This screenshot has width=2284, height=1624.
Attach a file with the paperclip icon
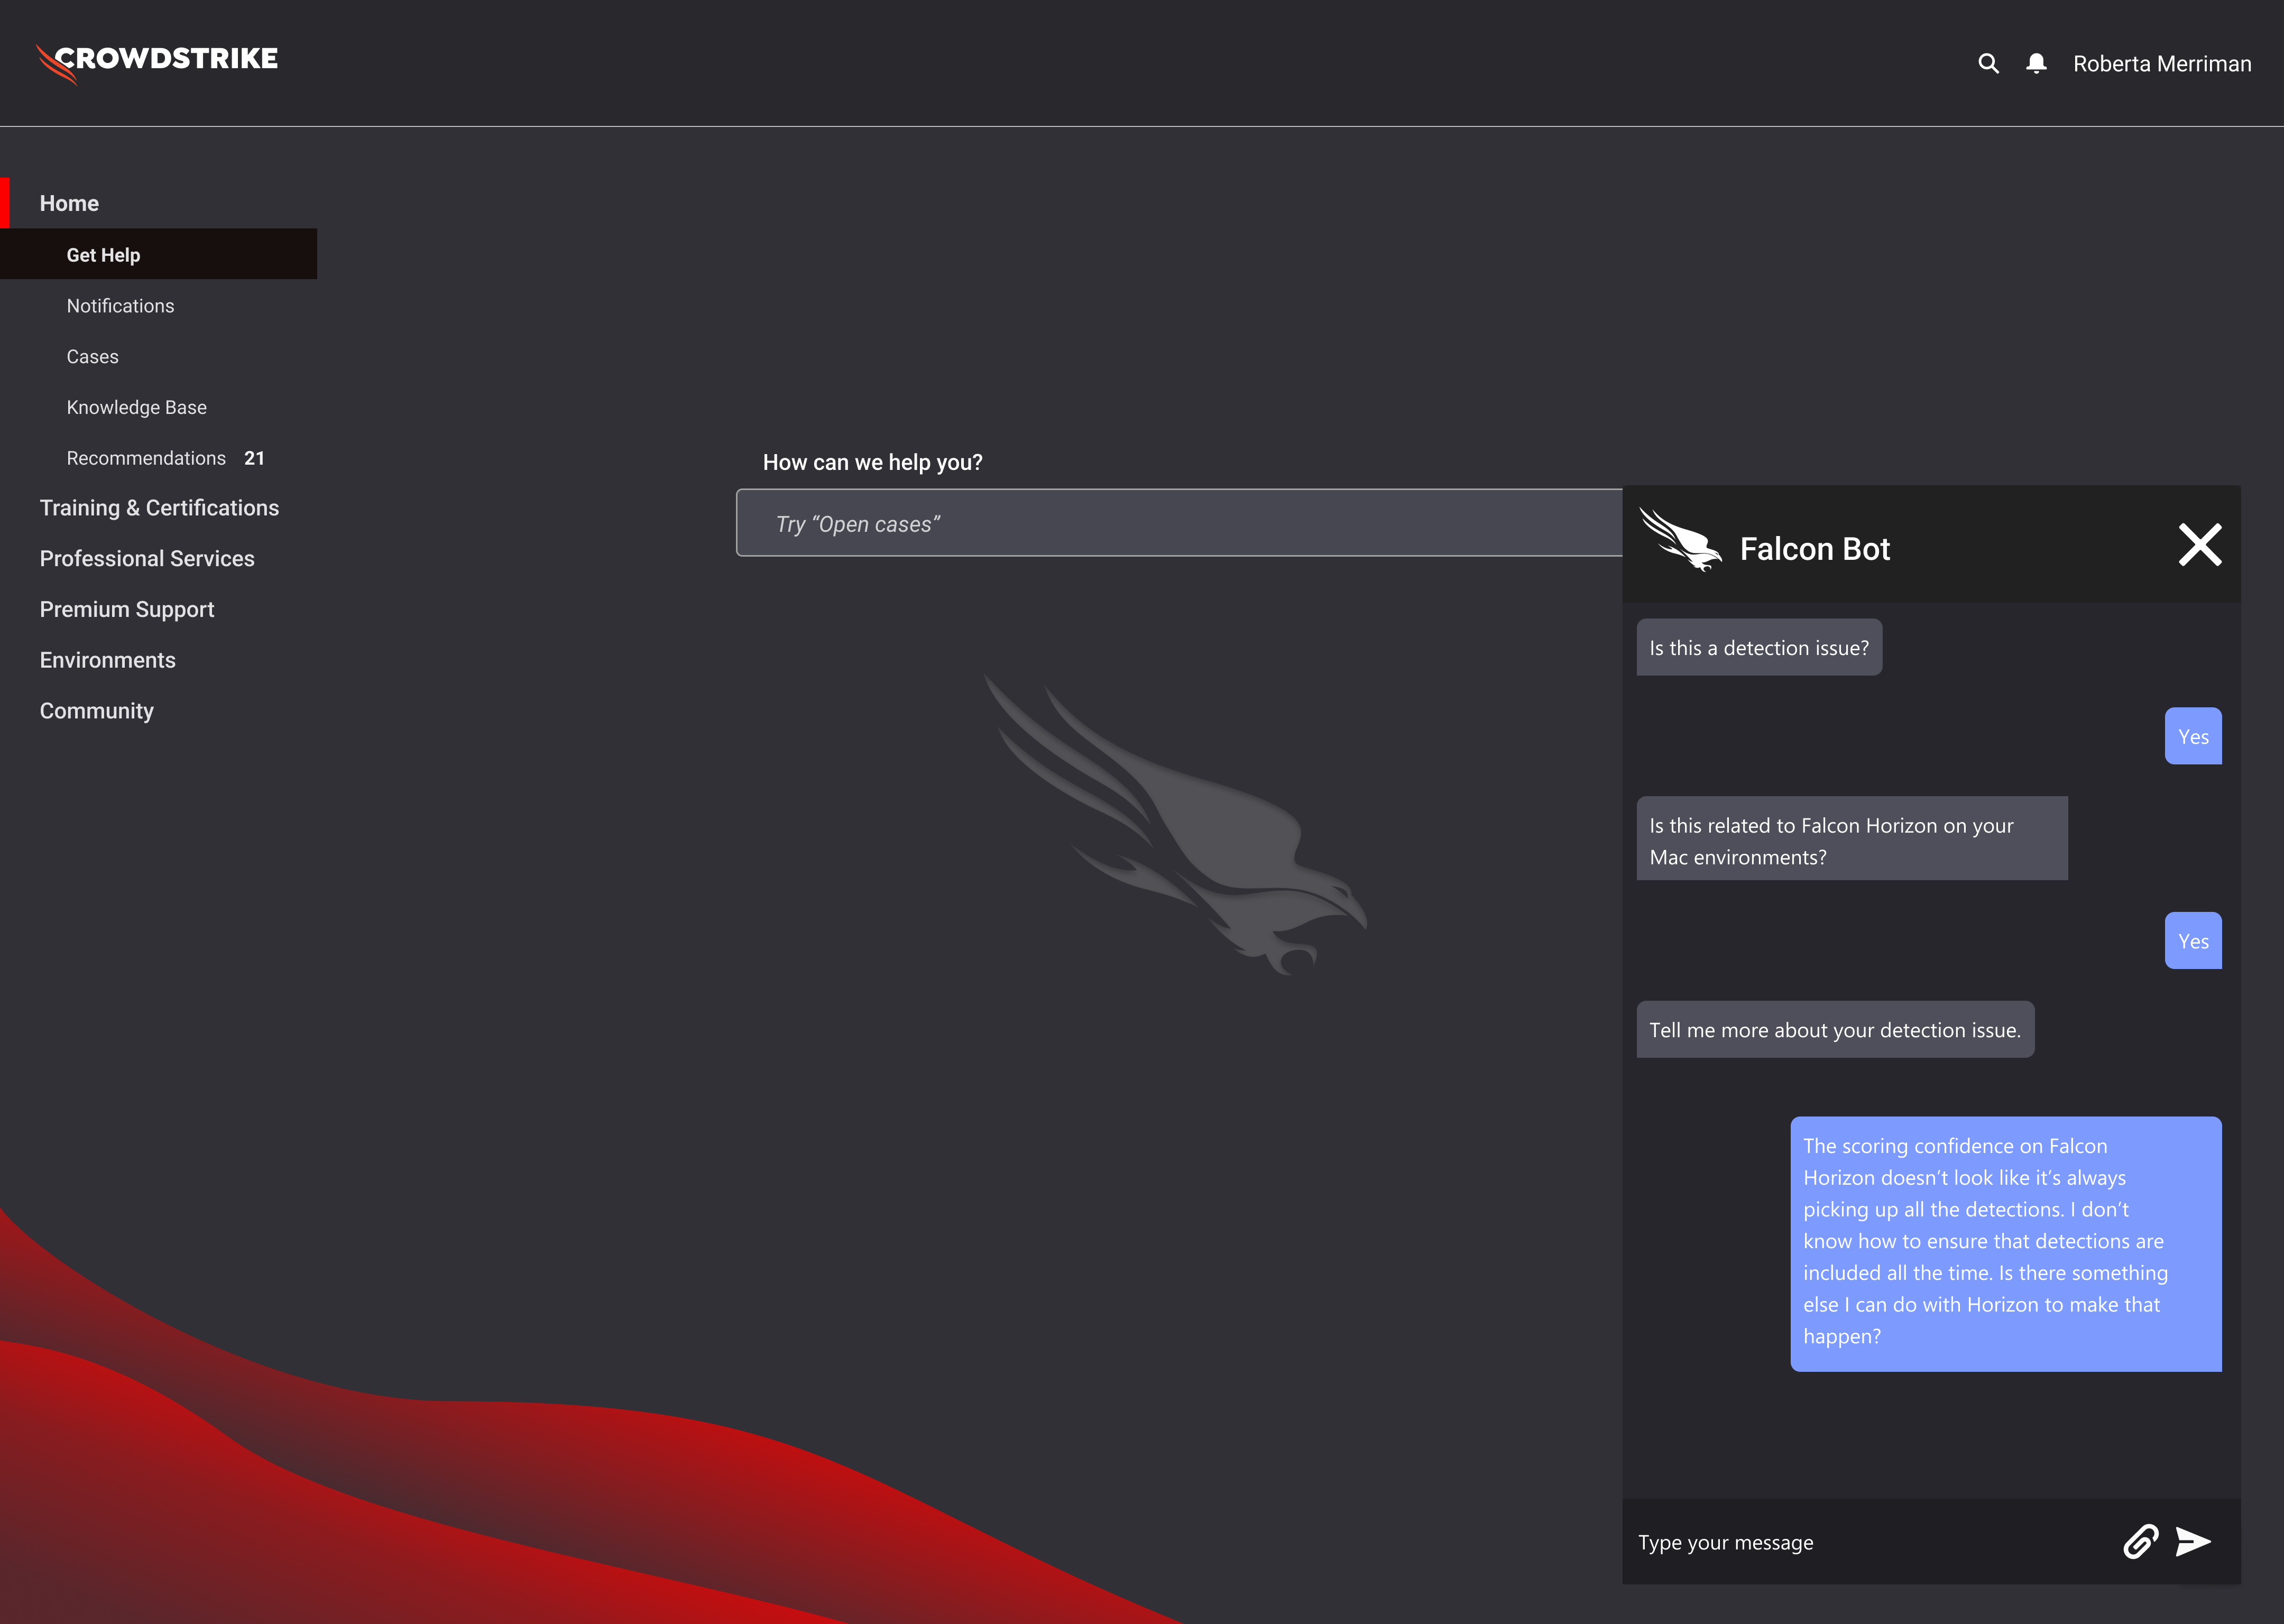[2140, 1542]
